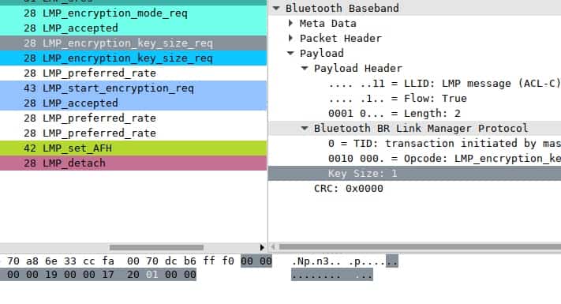Click hex byte f0 in first row

pyautogui.click(x=228, y=261)
